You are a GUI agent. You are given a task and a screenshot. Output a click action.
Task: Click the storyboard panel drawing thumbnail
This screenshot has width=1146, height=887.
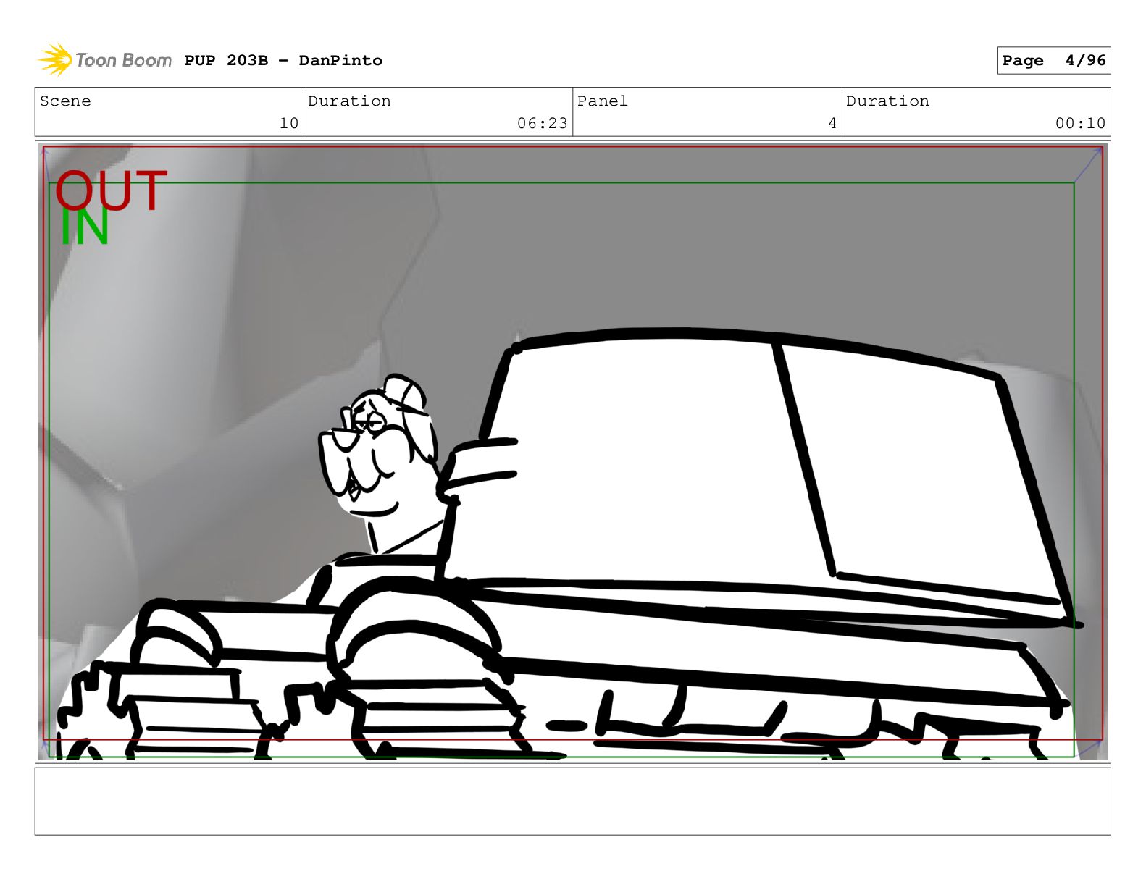(572, 452)
